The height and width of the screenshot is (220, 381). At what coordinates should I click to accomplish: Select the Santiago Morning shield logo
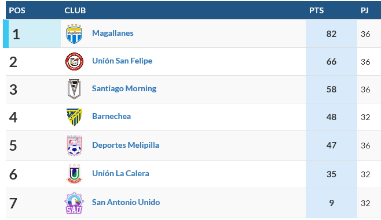tap(74, 89)
